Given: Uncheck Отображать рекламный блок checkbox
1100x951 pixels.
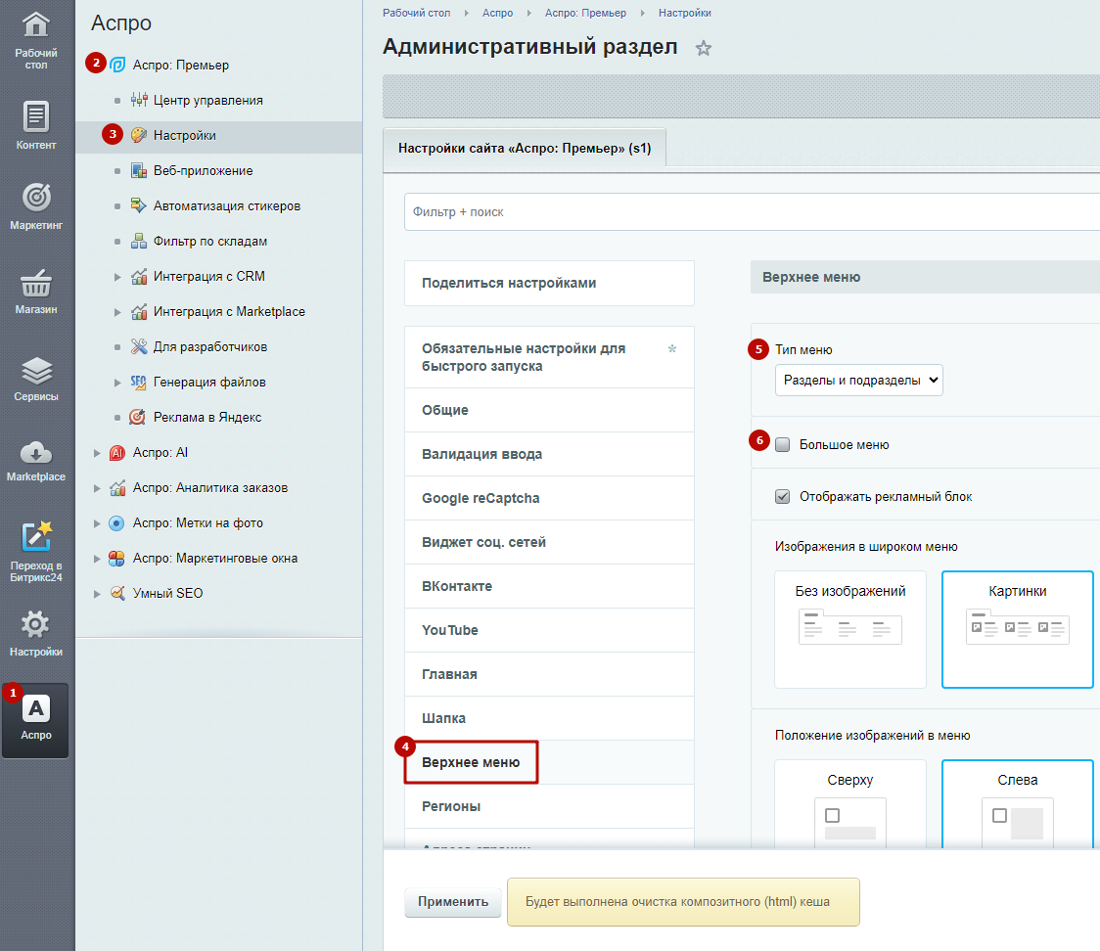Looking at the screenshot, I should click(x=782, y=497).
